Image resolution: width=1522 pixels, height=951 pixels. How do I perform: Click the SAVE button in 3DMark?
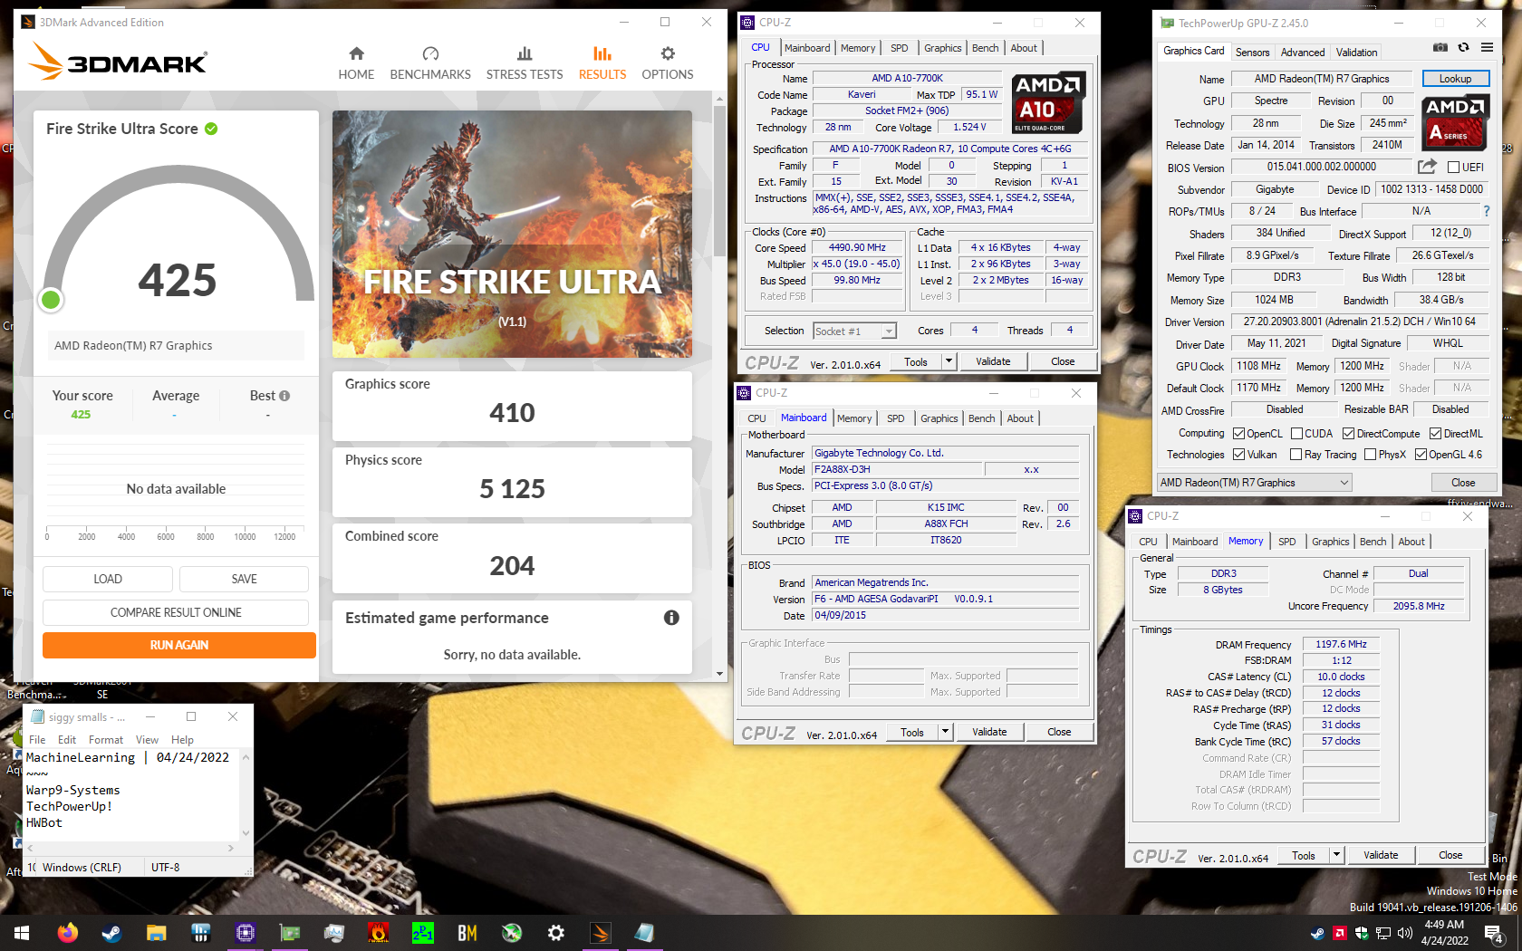pyautogui.click(x=244, y=579)
